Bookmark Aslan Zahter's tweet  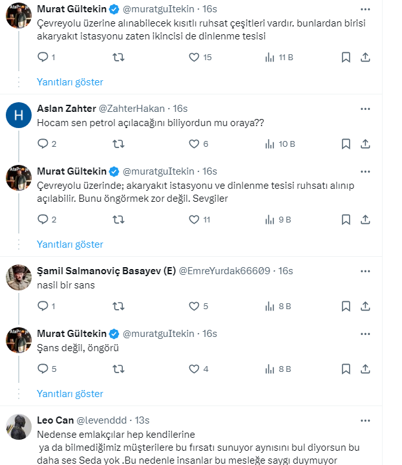pyautogui.click(x=346, y=144)
